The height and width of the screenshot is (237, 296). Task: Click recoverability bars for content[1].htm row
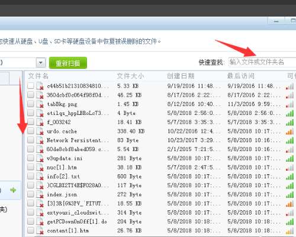coord(289,230)
